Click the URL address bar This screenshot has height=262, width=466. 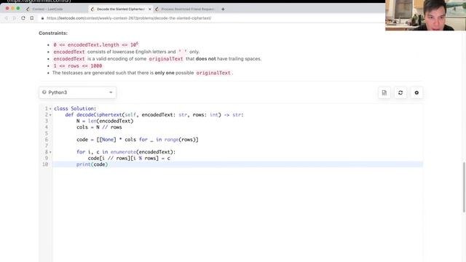tap(129, 18)
